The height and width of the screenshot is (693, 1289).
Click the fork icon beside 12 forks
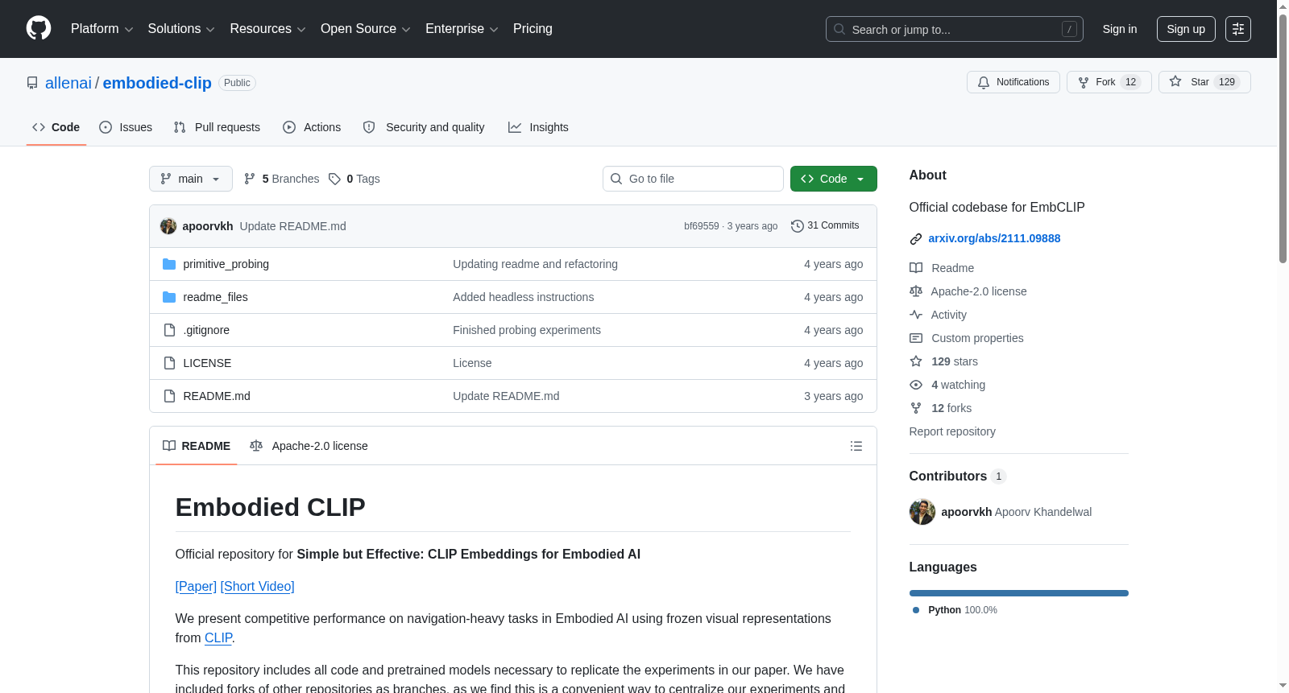tap(916, 408)
